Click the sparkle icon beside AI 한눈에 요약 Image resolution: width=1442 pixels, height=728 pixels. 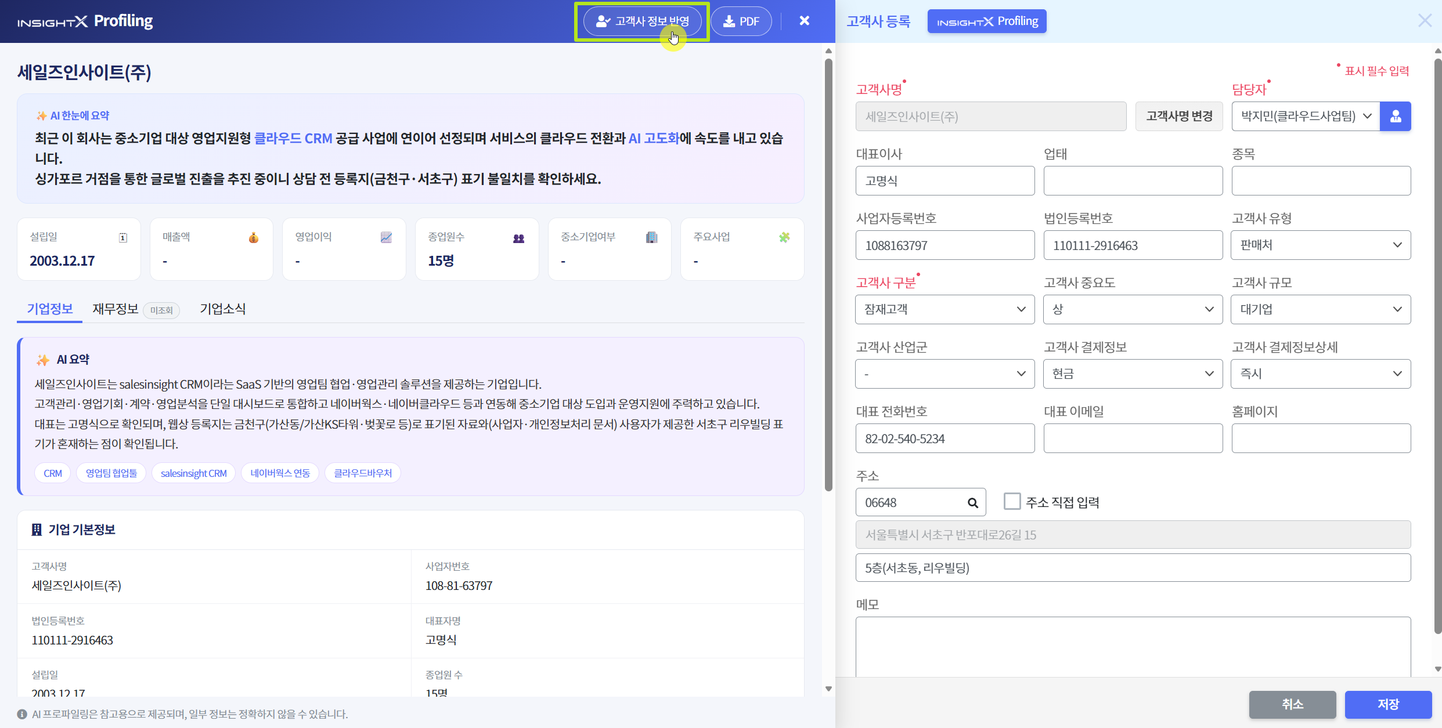[x=41, y=115]
